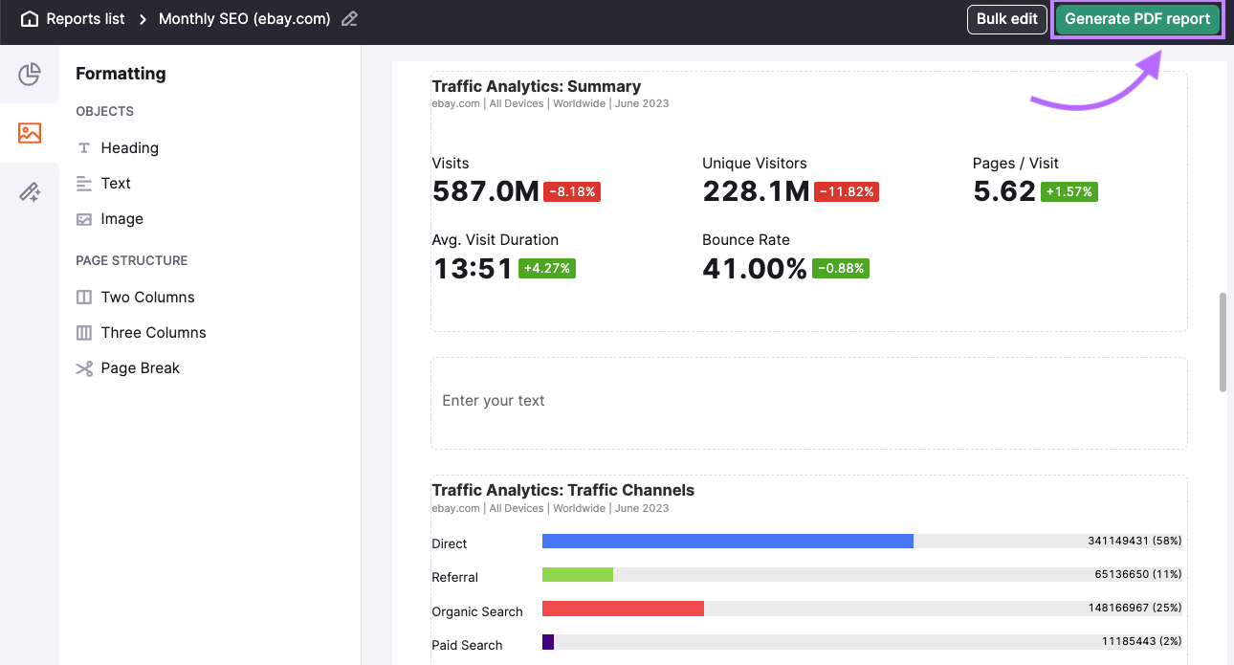Click the Bounce Rate -0.88% badge
The width and height of the screenshot is (1234, 665).
[840, 268]
